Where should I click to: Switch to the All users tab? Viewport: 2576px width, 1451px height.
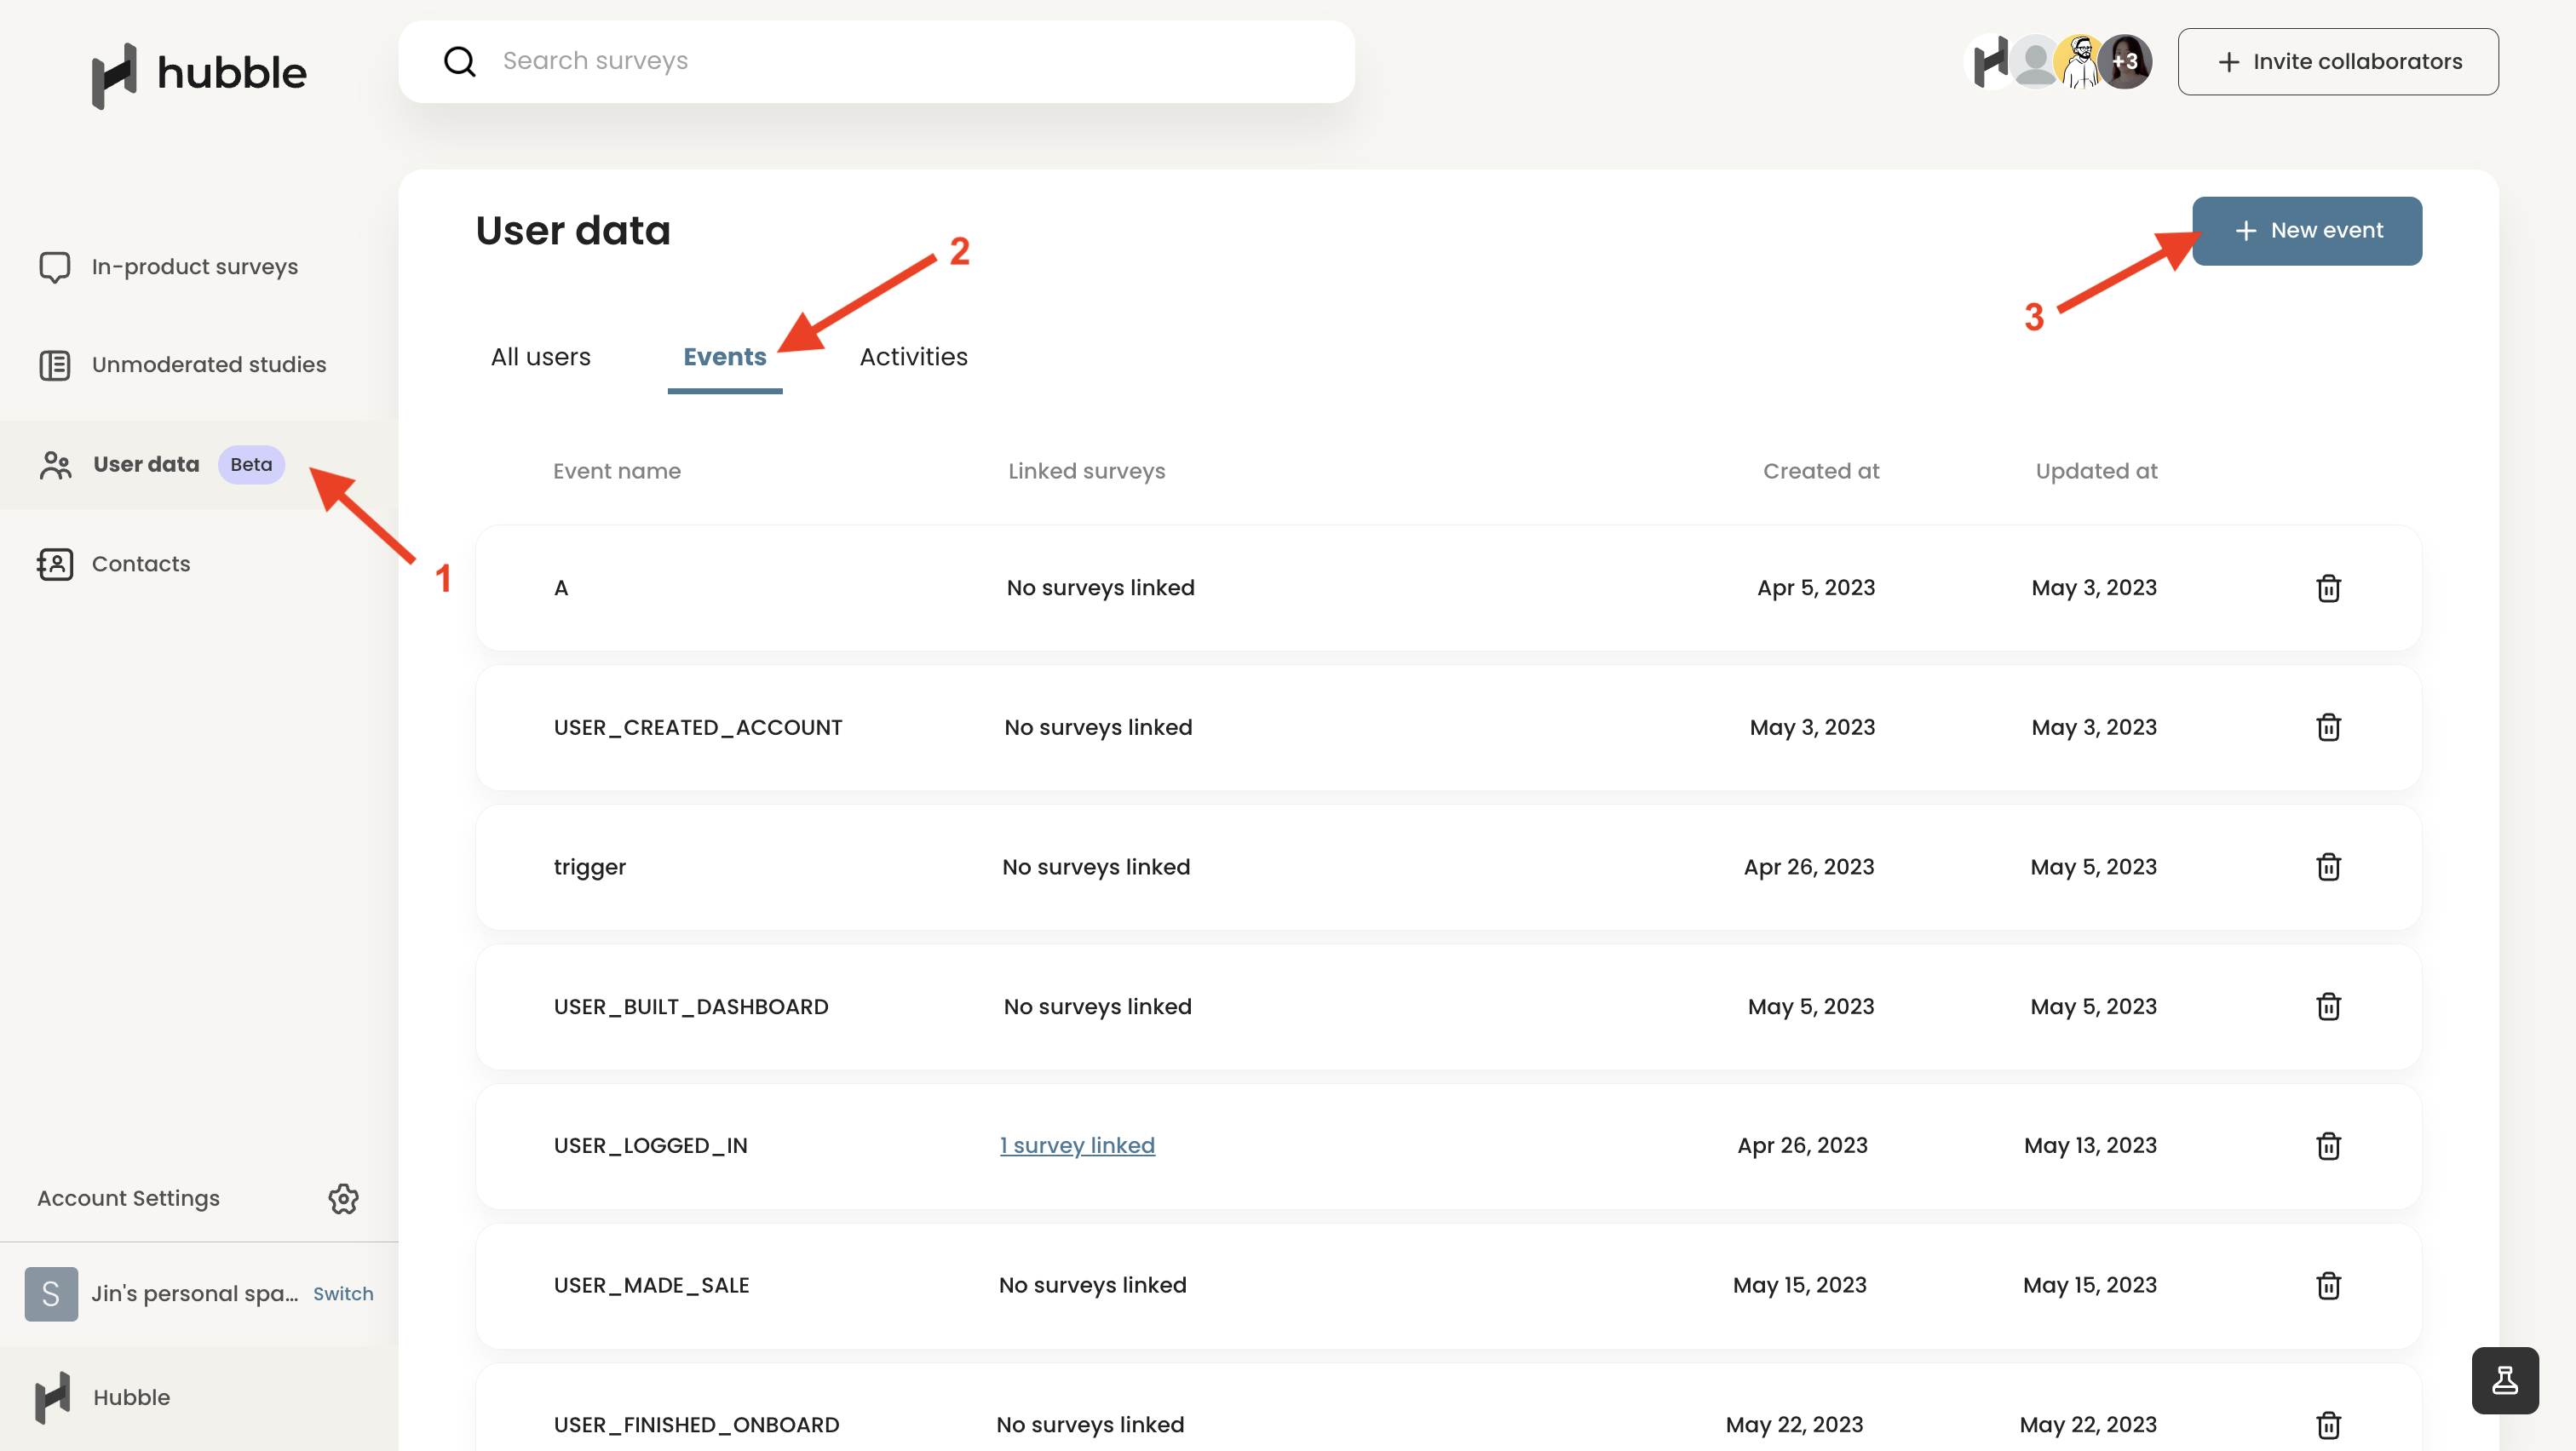539,357
